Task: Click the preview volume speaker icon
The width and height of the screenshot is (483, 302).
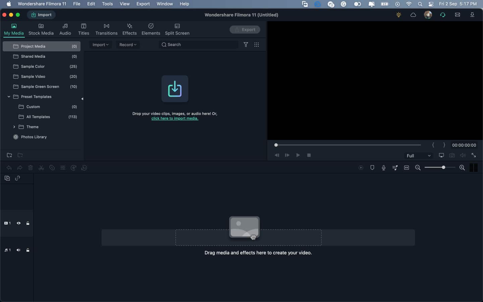Action: pyautogui.click(x=463, y=155)
